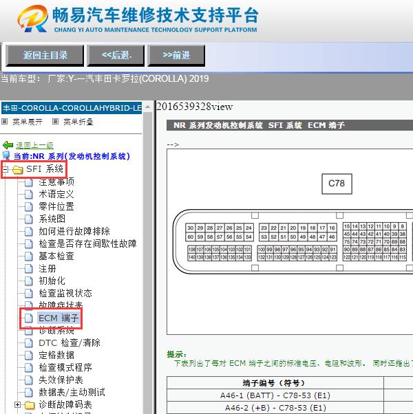413x414 pixels.
Task: Open 基本检查 page
Action: point(56,256)
